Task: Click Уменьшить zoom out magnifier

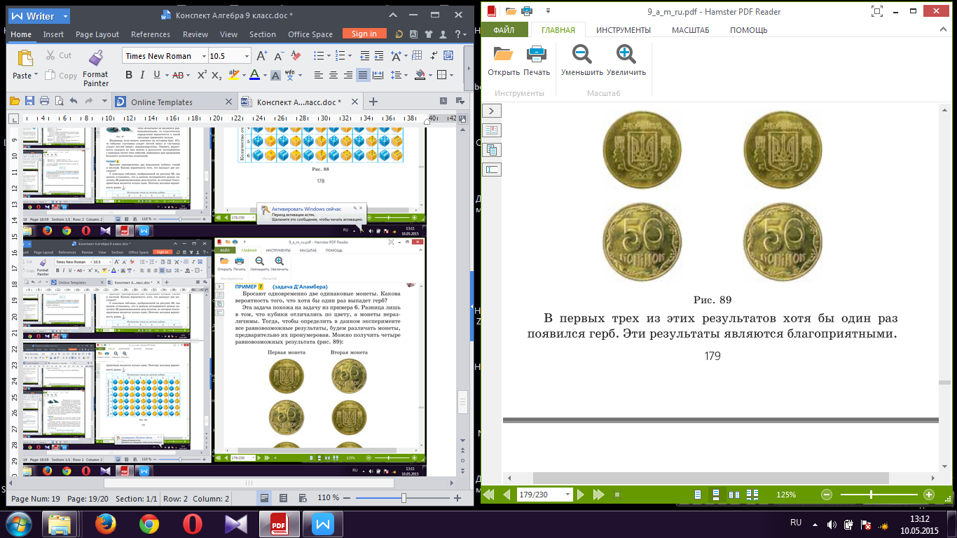Action: [x=582, y=60]
